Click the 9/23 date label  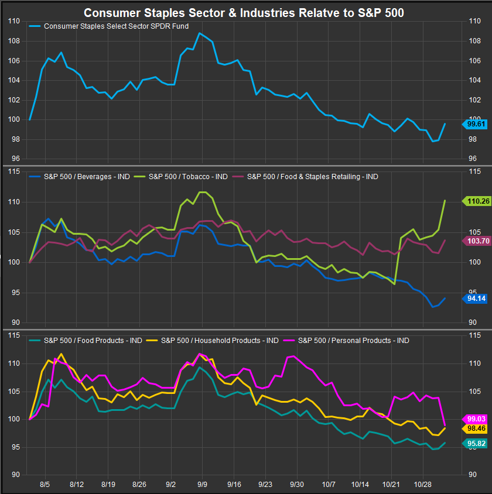[265, 484]
